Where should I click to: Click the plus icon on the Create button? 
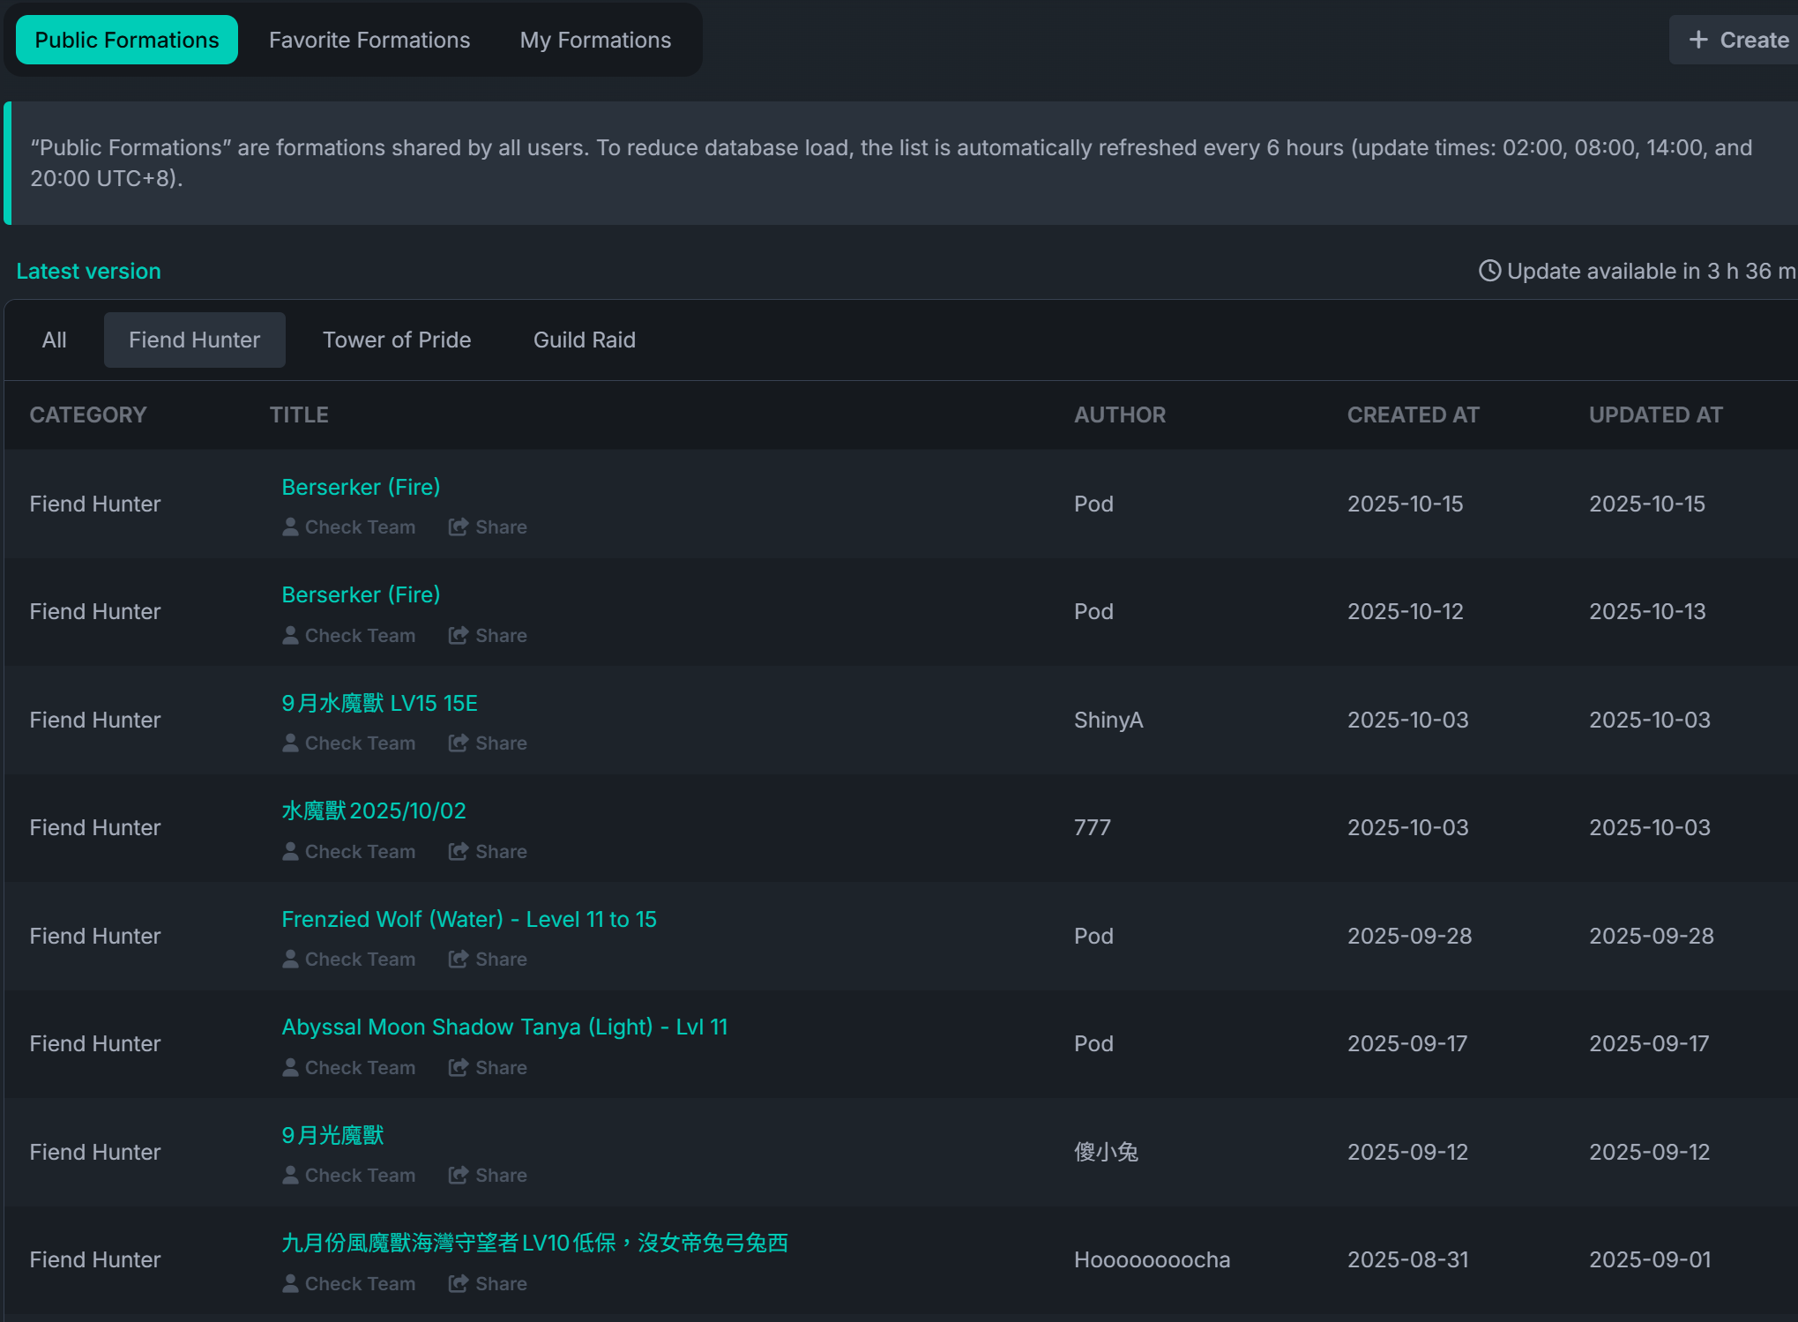[x=1698, y=40]
